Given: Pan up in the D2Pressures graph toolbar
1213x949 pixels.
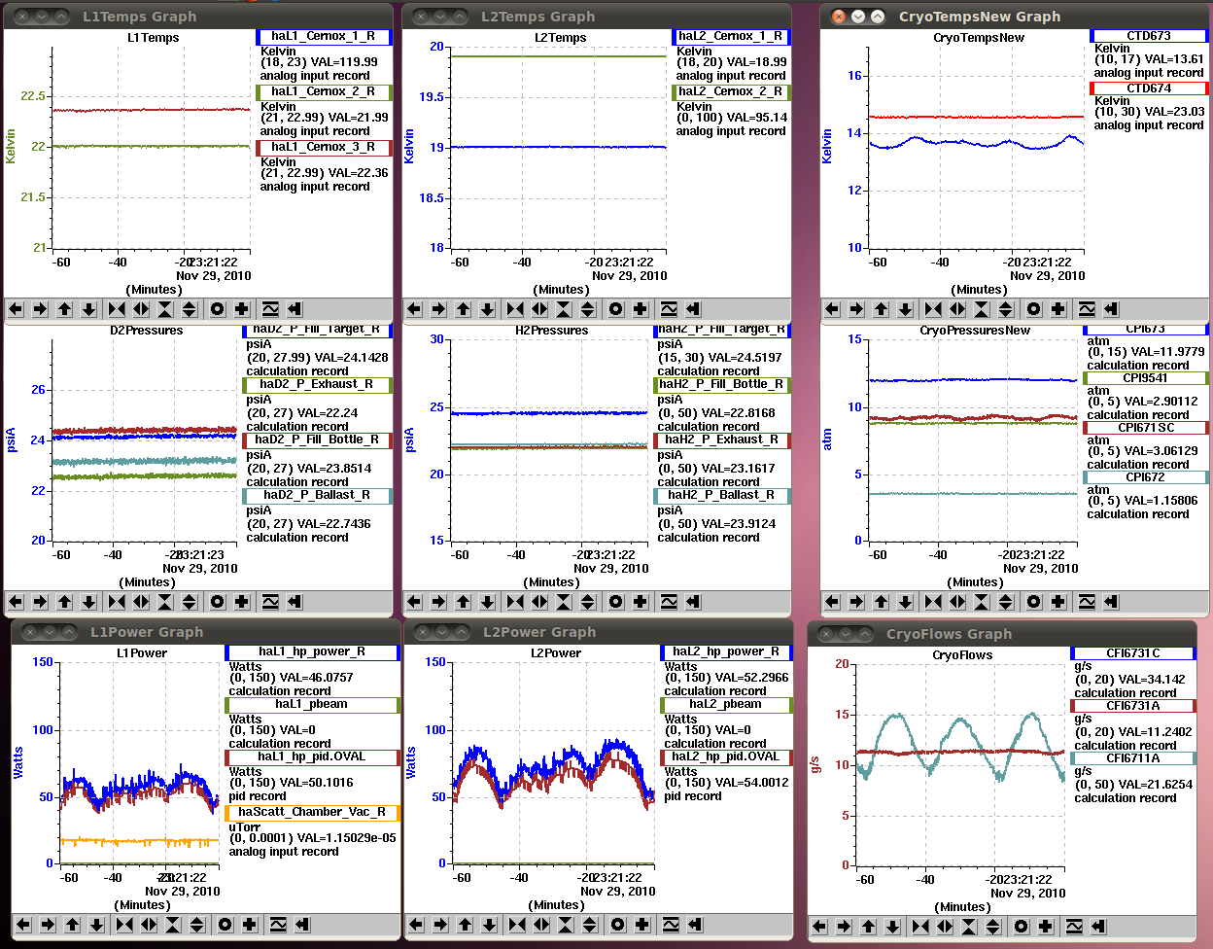Looking at the screenshot, I should tap(65, 602).
